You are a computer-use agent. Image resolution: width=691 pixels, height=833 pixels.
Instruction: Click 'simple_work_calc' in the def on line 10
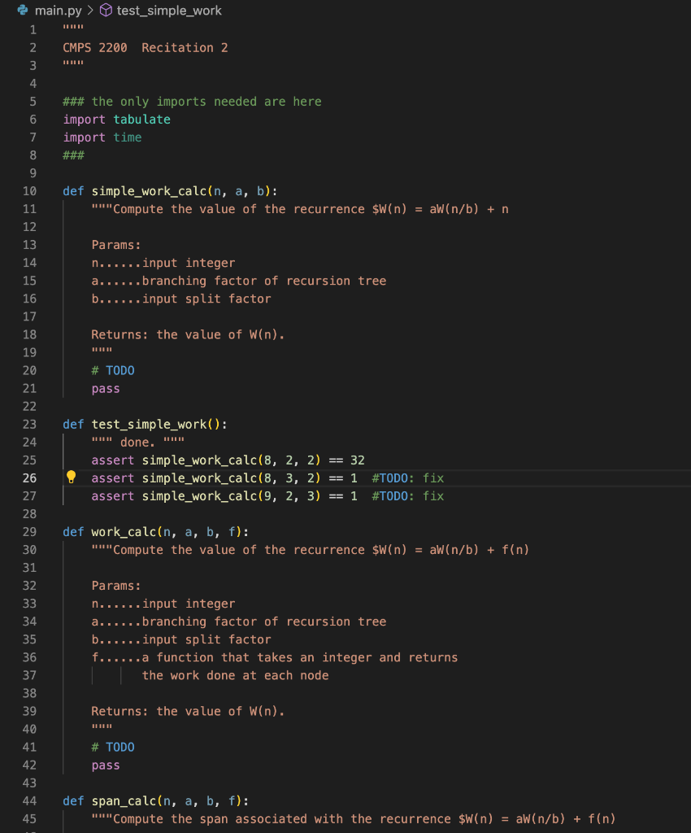tap(149, 191)
